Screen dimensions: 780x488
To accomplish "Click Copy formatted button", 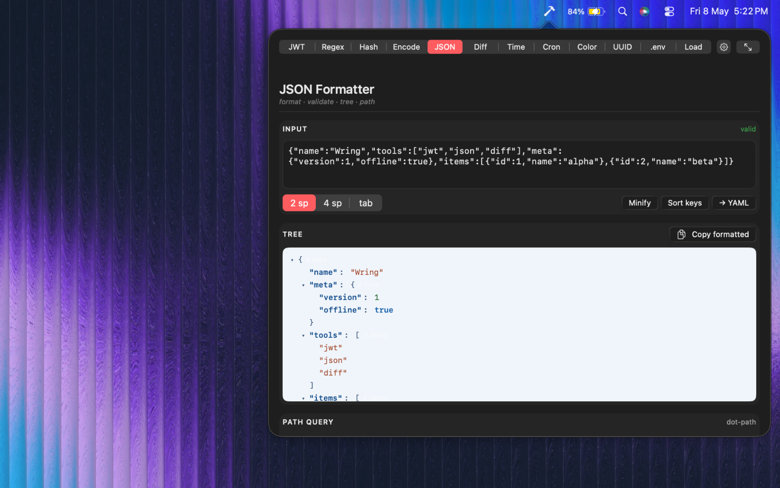I will coord(713,234).
